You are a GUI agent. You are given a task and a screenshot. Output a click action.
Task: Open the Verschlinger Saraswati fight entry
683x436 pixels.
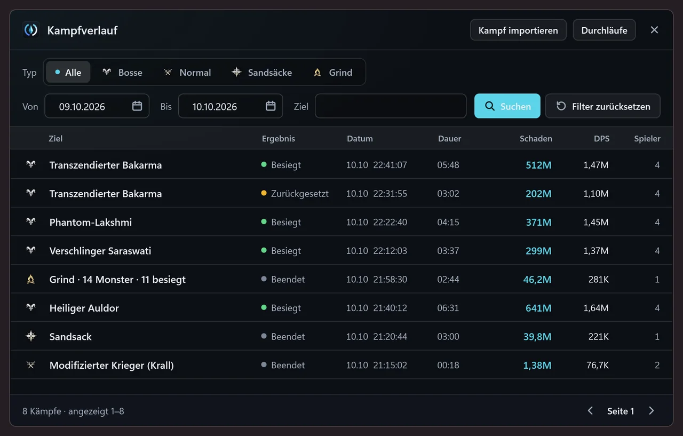point(341,250)
